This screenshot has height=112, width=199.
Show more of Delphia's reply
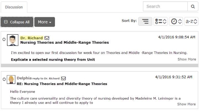pos(186,104)
